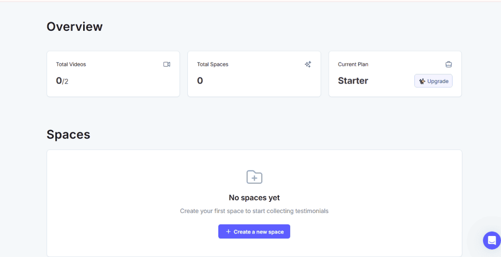Click the rocket icon on the Upgrade button
Viewport: 501px width, 257px height.
pos(422,81)
